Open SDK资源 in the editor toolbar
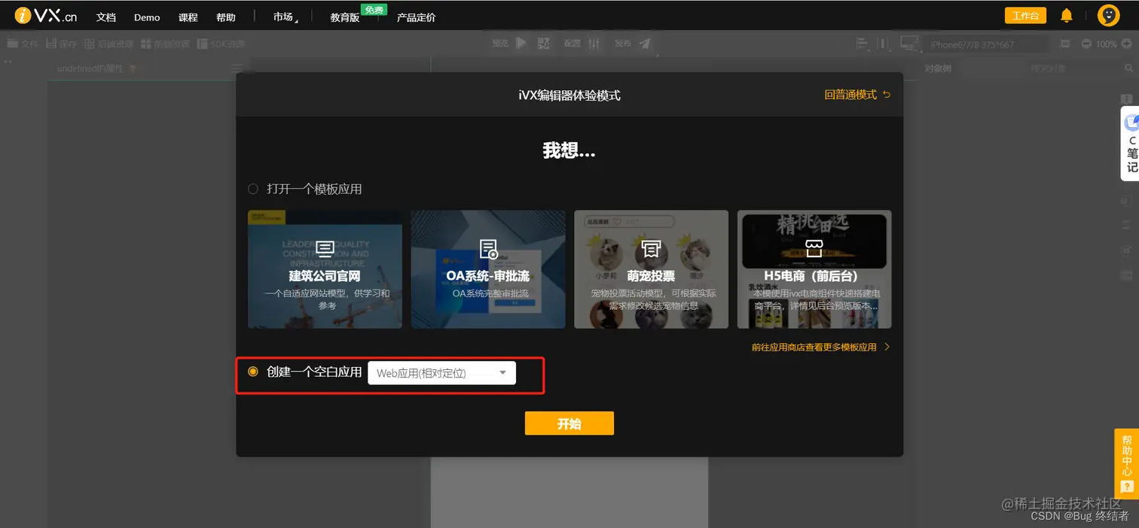The image size is (1139, 528). click(221, 44)
